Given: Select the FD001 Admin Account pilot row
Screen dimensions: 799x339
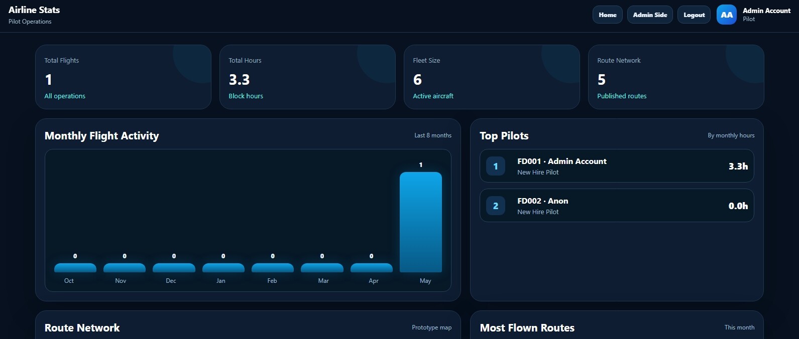Looking at the screenshot, I should point(617,166).
